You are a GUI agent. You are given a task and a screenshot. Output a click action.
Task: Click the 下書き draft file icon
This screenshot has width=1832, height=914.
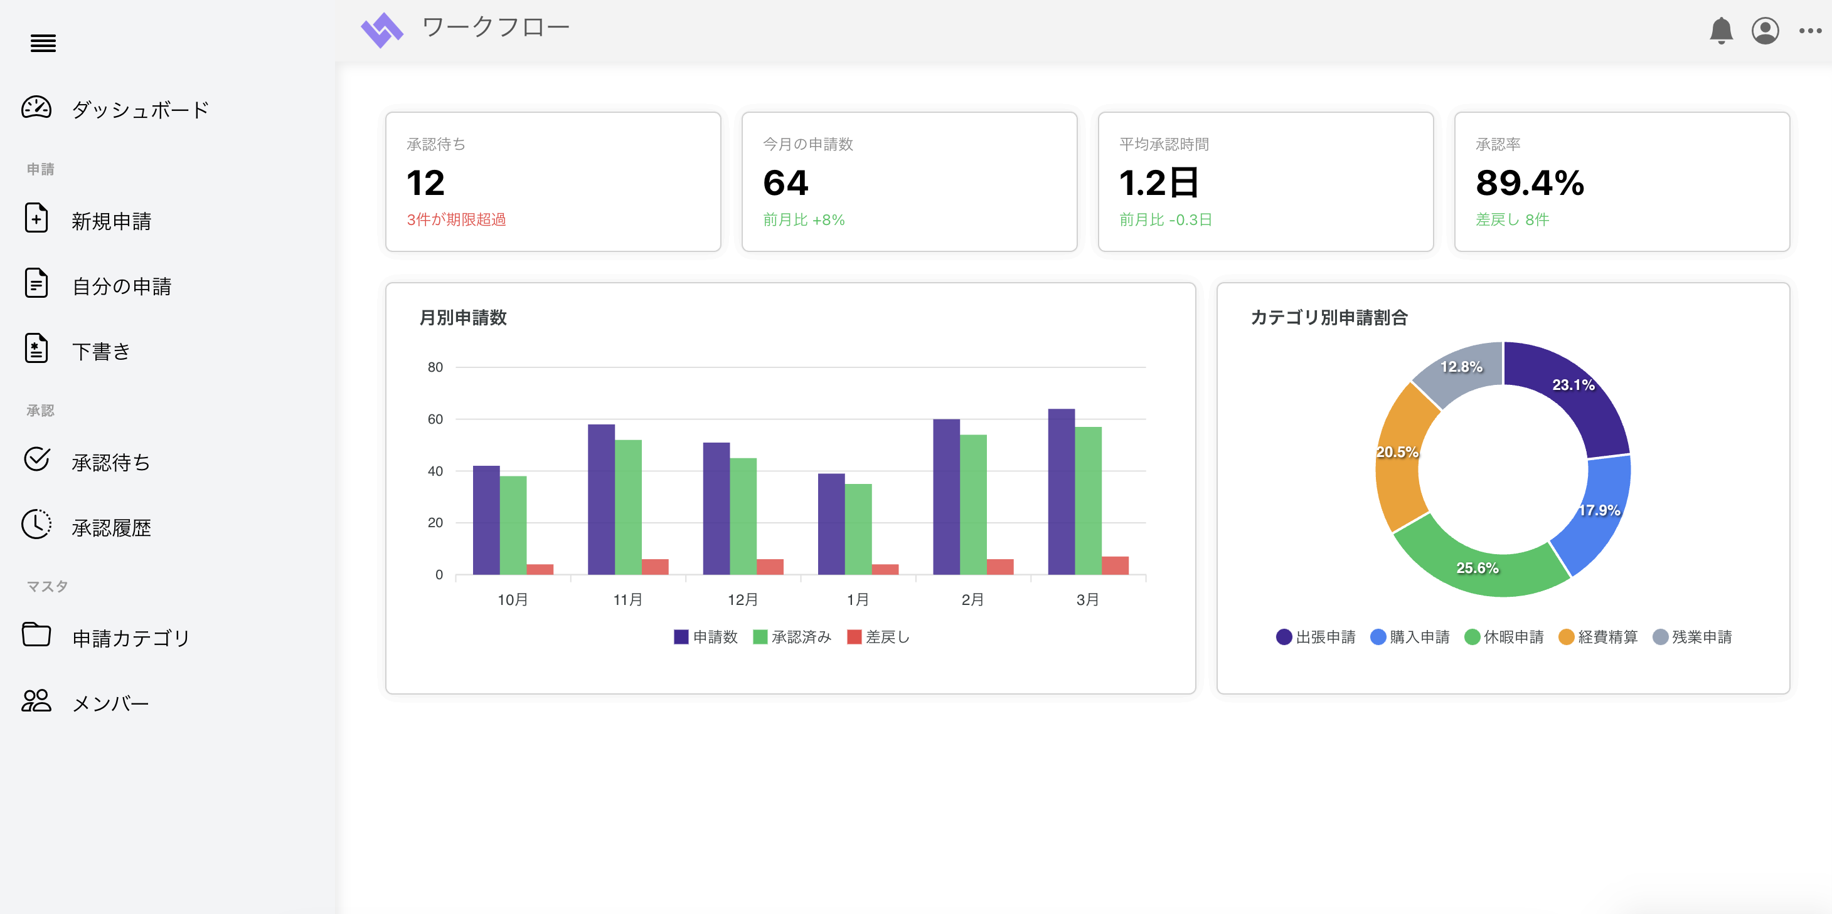tap(36, 349)
